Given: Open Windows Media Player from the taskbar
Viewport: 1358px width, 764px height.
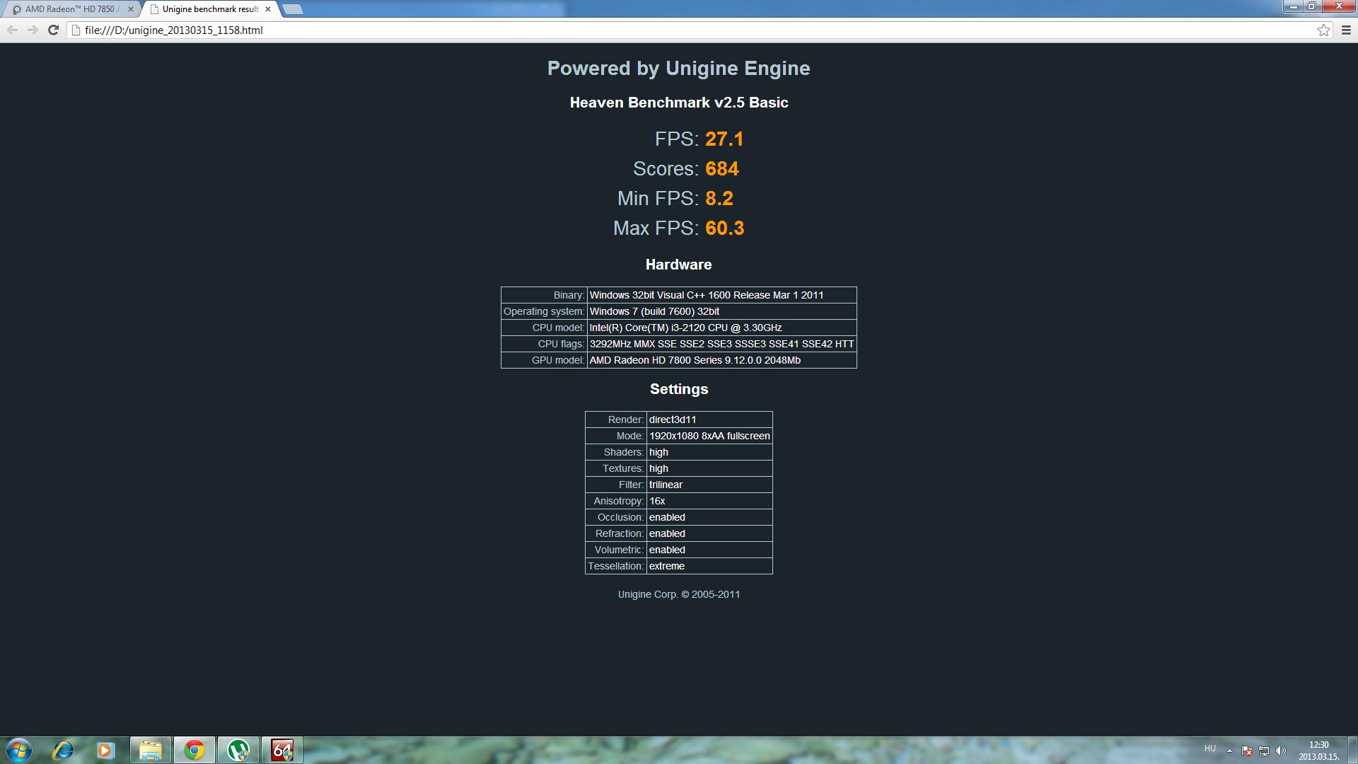Looking at the screenshot, I should (106, 750).
